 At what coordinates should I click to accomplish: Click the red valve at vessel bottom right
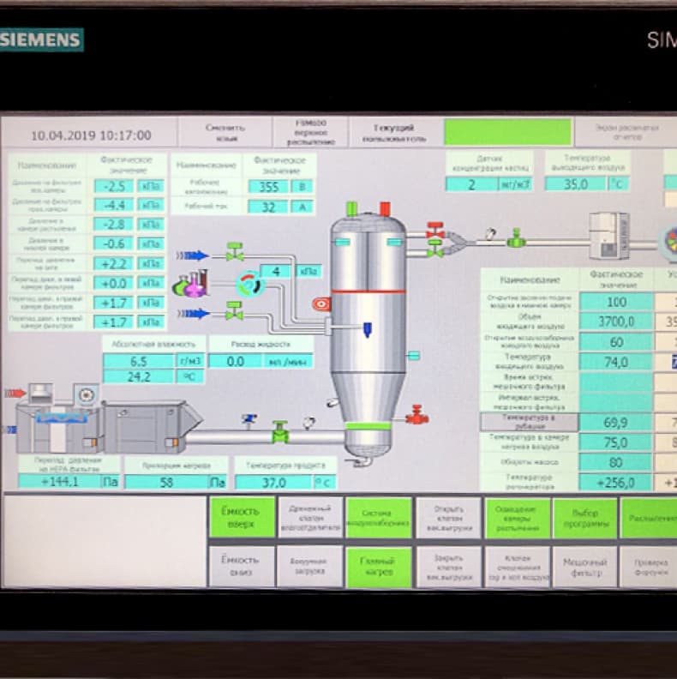[416, 415]
